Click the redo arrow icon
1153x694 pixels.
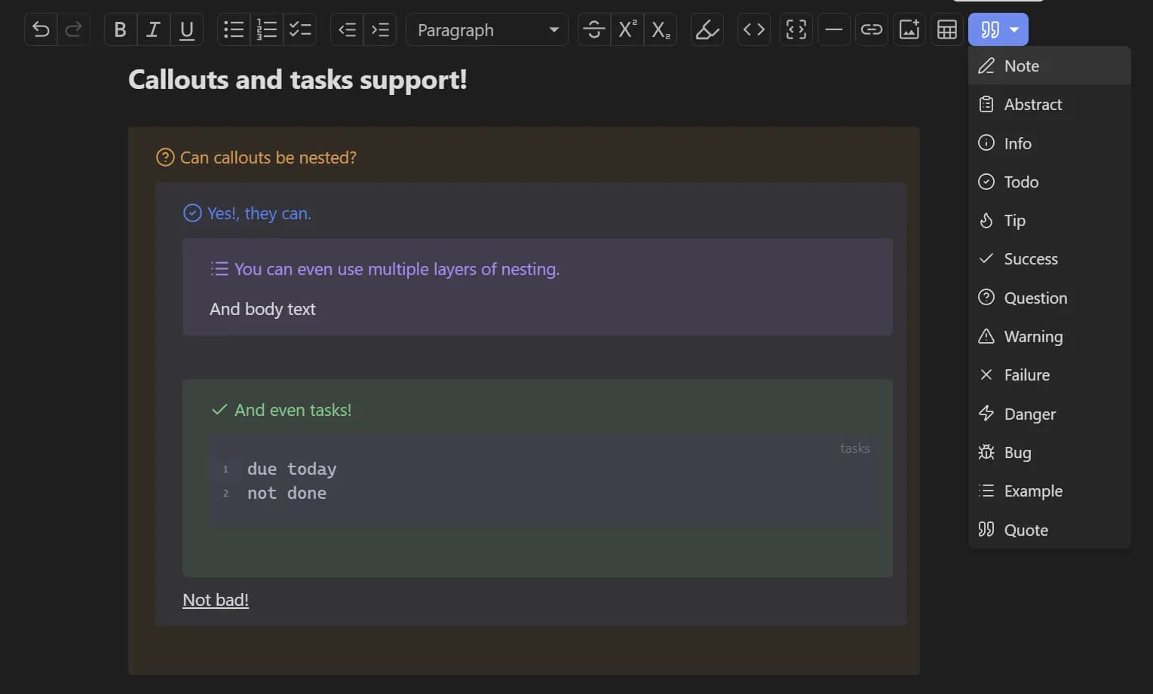pyautogui.click(x=74, y=30)
